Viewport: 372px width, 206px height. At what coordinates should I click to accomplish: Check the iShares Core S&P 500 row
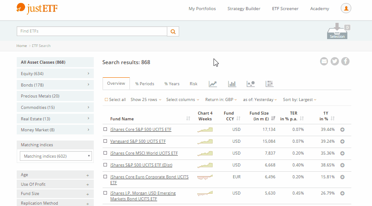point(105,130)
